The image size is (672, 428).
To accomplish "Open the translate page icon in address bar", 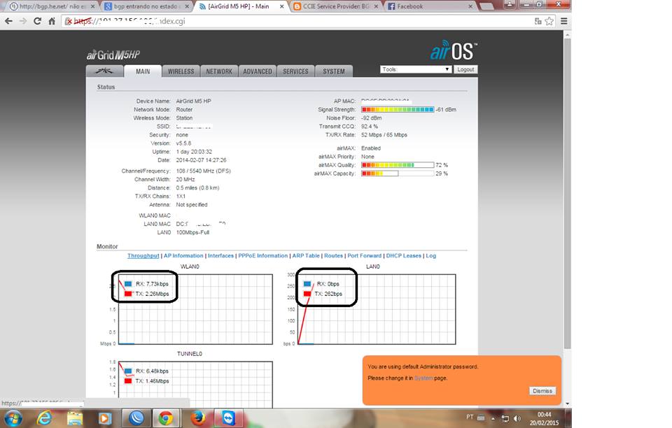I will pos(538,21).
